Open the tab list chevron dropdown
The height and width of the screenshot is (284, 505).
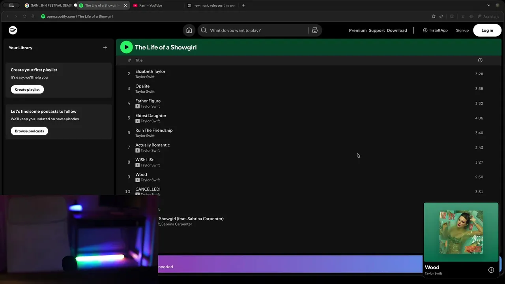pos(488,5)
